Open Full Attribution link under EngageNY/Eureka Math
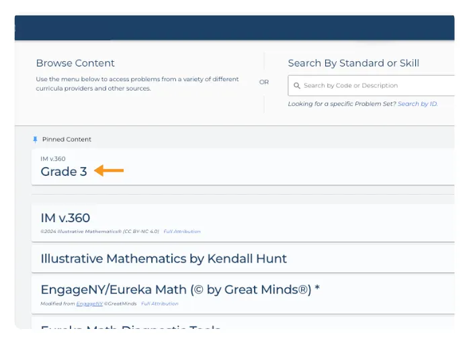 [160, 303]
